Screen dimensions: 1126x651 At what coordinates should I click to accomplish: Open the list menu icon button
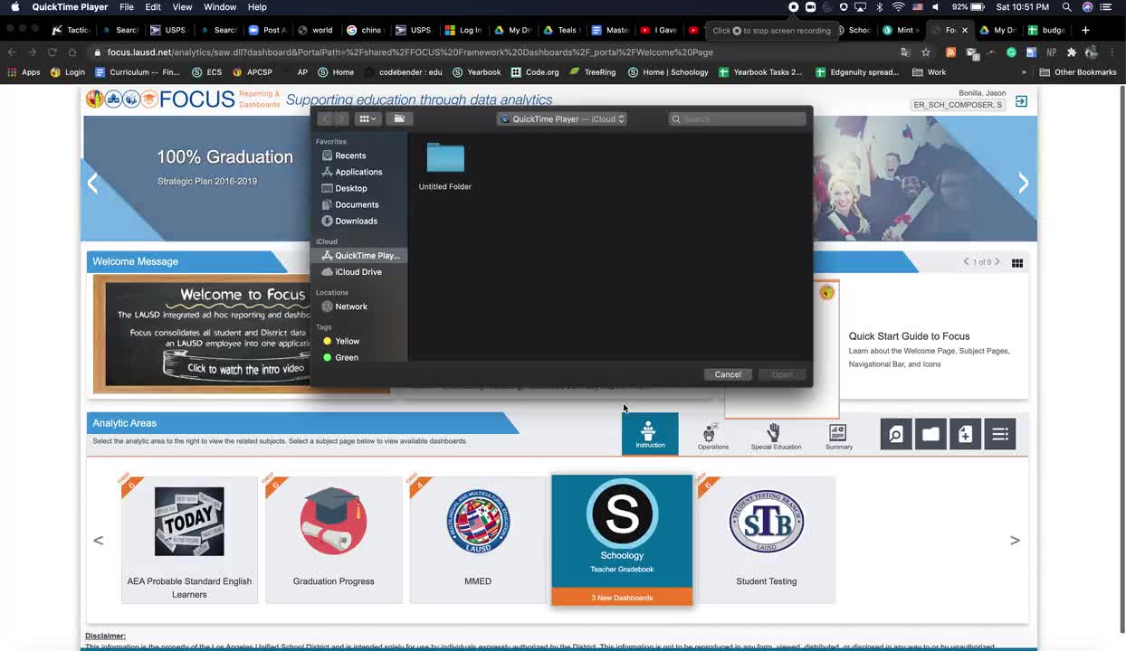(1000, 435)
